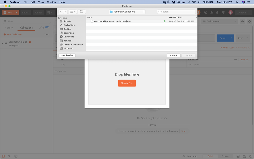Click the Search field in file dialog

(x=176, y=12)
